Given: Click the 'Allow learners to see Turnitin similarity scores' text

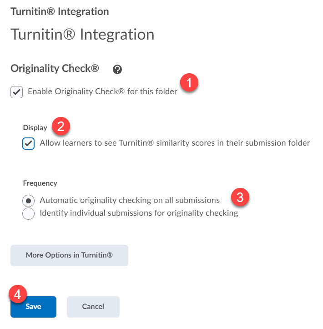Looking at the screenshot, I should pyautogui.click(x=175, y=143).
